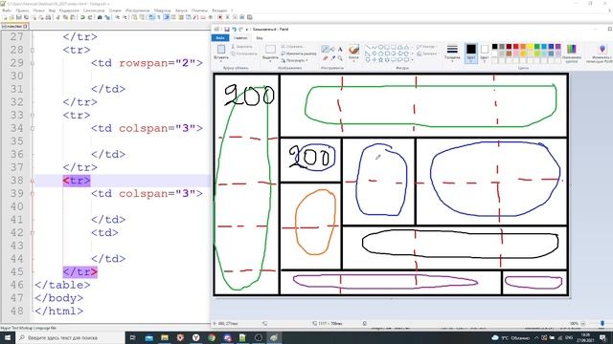Collapse fold marker at line 34

tap(33, 128)
